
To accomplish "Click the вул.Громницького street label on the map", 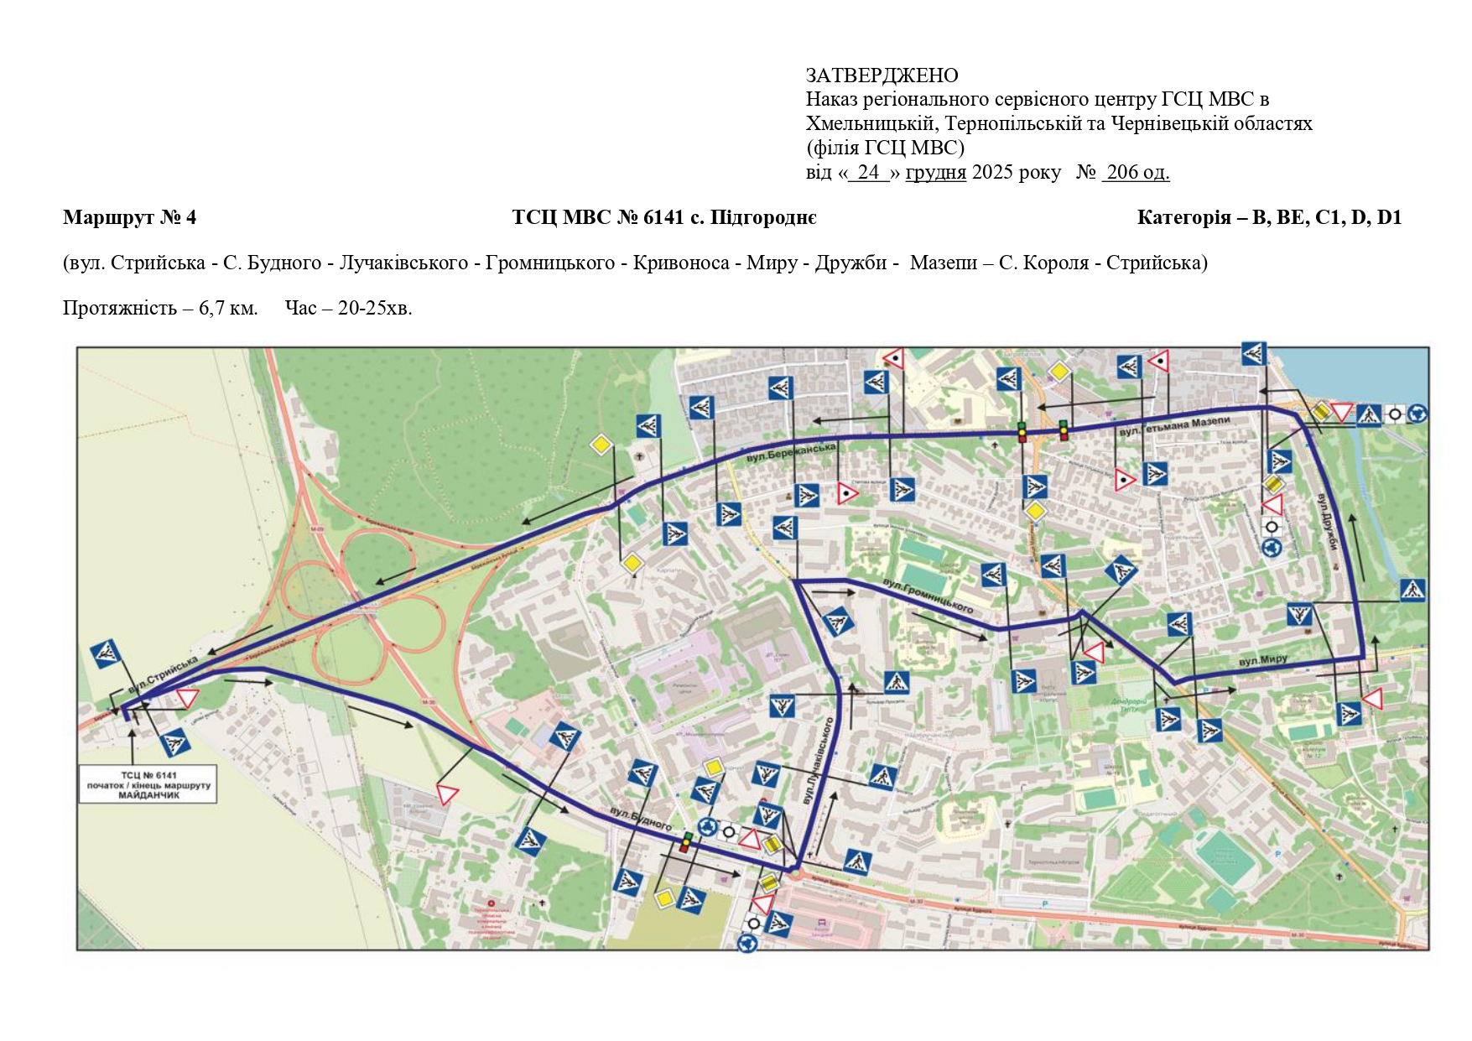I will pos(928,595).
